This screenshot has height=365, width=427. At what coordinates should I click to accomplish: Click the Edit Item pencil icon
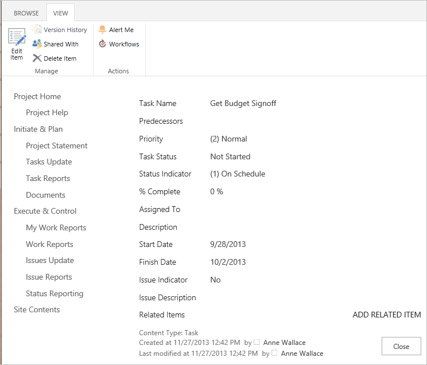17,38
